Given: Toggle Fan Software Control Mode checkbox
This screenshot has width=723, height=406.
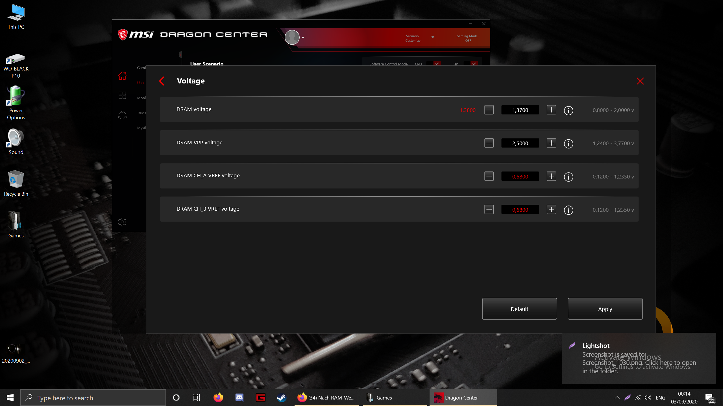Looking at the screenshot, I should click(474, 63).
